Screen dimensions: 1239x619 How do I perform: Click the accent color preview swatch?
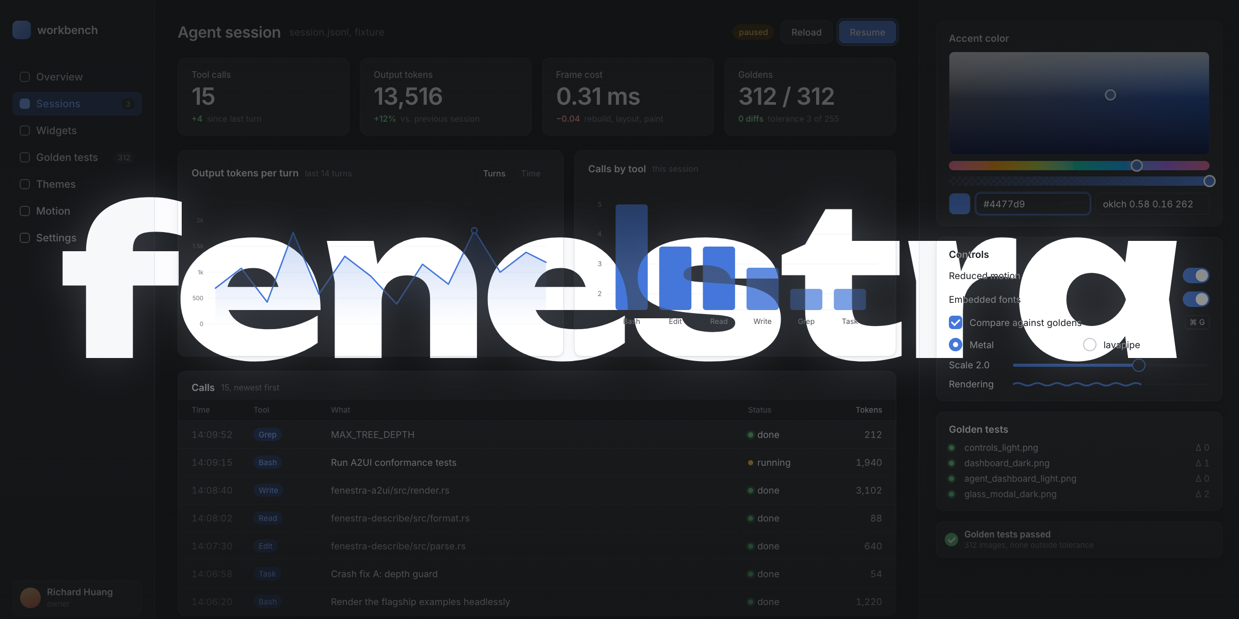(x=960, y=204)
